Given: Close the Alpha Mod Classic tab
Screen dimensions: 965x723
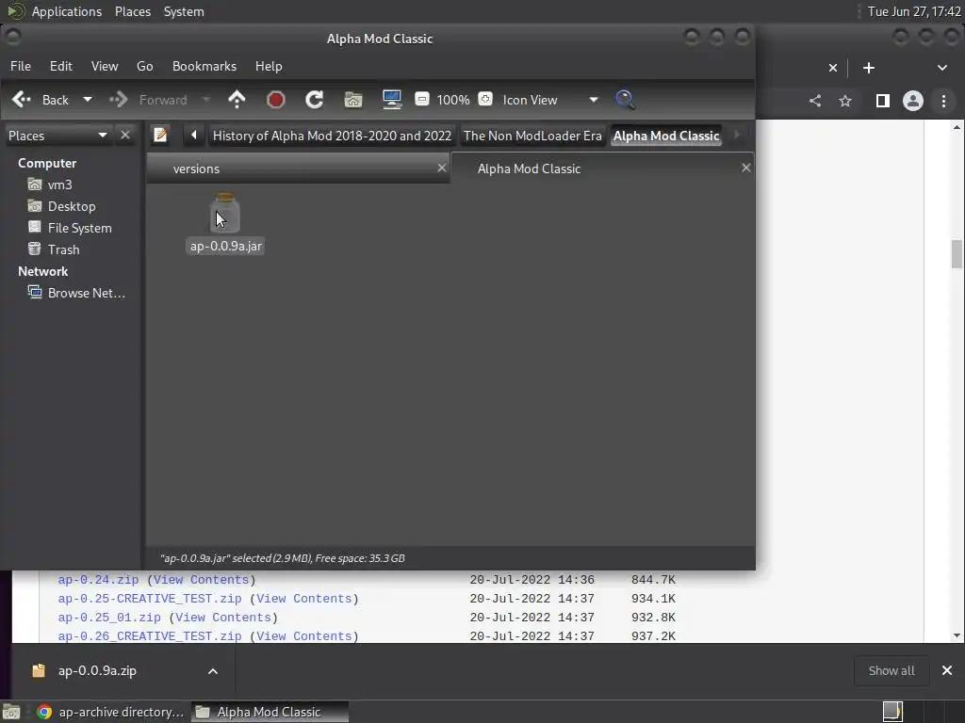Looking at the screenshot, I should 746,168.
